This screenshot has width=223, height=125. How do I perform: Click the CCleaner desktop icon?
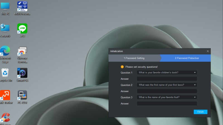(5, 118)
